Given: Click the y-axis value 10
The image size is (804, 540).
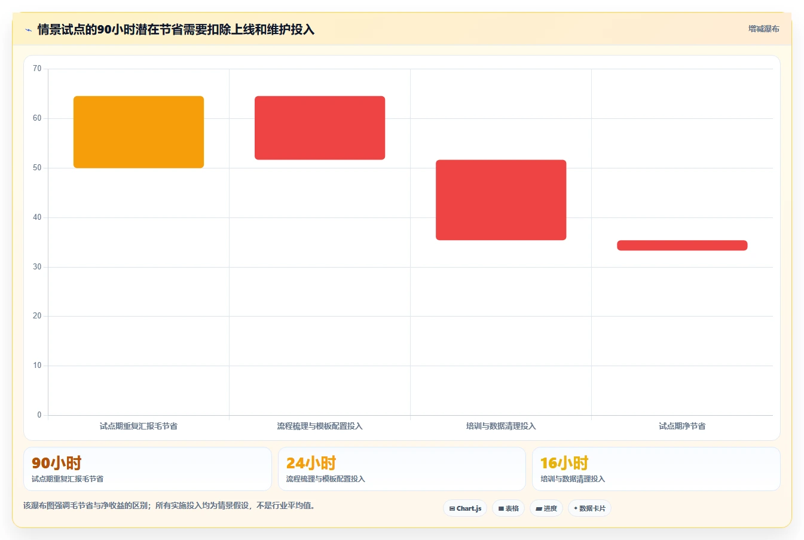Looking at the screenshot, I should point(37,366).
